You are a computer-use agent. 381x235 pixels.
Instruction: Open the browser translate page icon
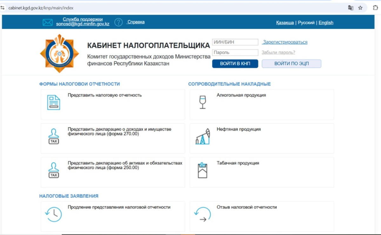[351, 8]
